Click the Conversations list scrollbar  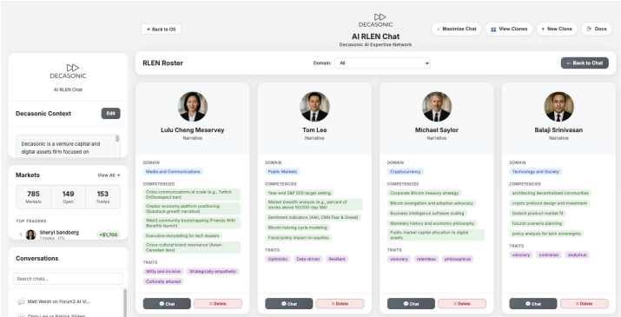click(x=125, y=303)
